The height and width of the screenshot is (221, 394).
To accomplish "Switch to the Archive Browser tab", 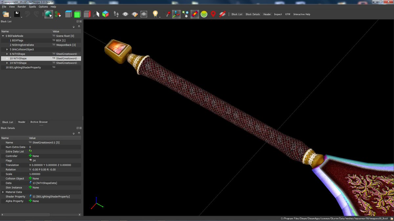I will point(39,122).
